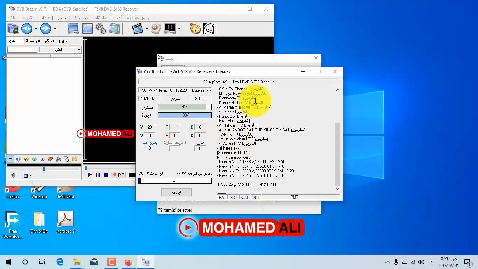The width and height of the screenshot is (478, 269).
Task: Open Acrobat 9 desktop shortcut
Action: 66,222
